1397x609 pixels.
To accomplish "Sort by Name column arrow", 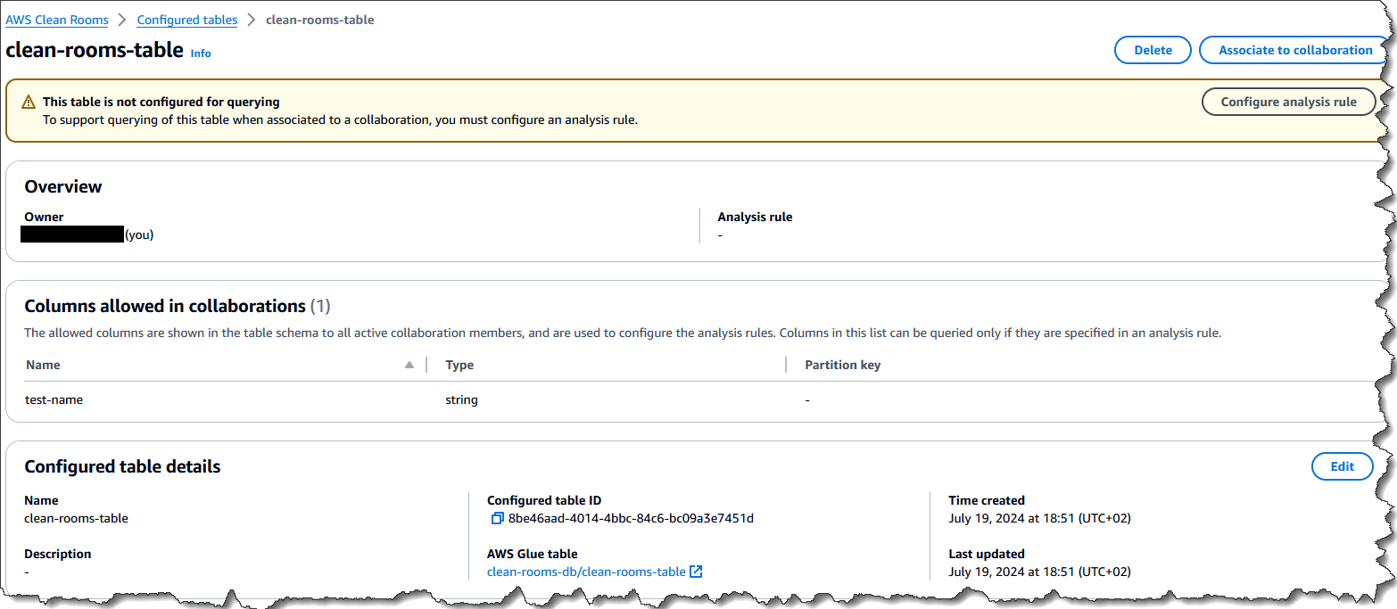I will [x=409, y=365].
